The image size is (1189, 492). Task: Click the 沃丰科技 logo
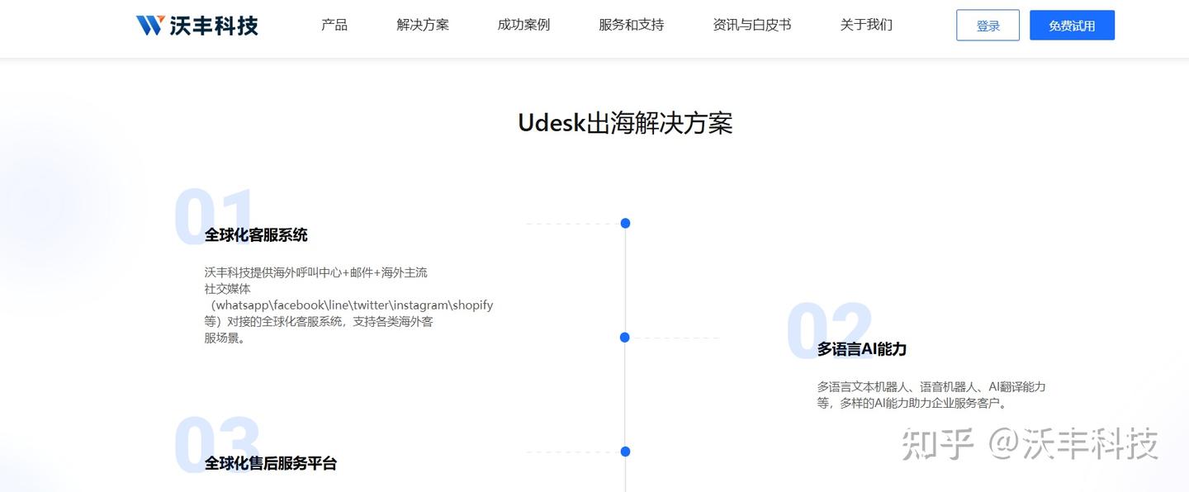pos(197,26)
